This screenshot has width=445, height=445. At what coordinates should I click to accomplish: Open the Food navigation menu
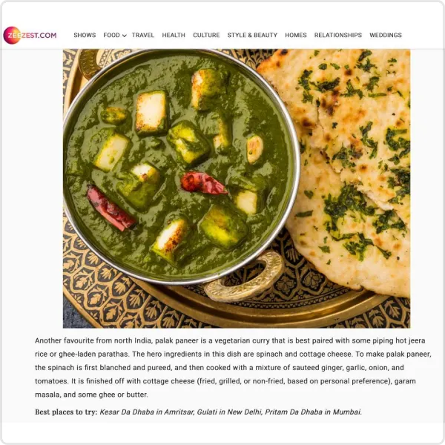tap(111, 35)
